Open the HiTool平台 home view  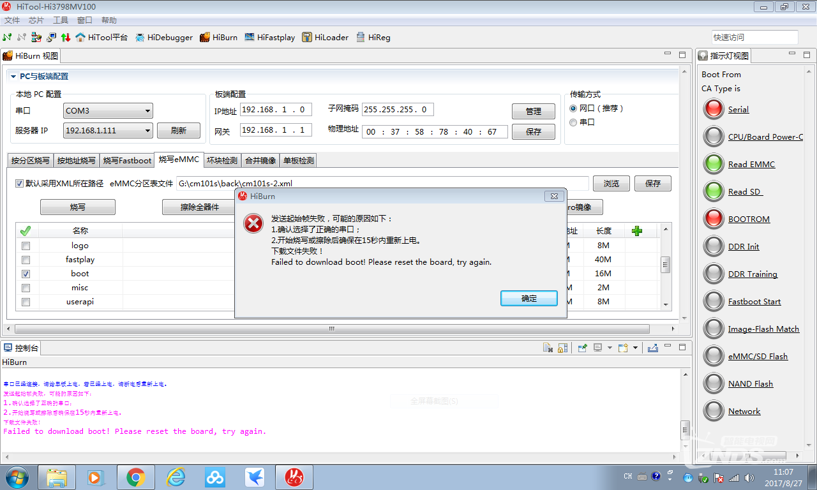[x=101, y=38]
